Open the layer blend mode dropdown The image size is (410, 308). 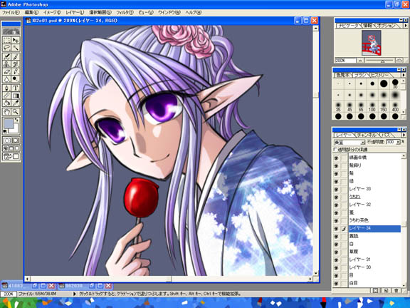click(x=363, y=142)
